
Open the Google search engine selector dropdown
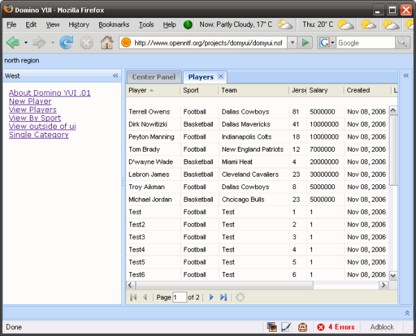click(x=332, y=42)
